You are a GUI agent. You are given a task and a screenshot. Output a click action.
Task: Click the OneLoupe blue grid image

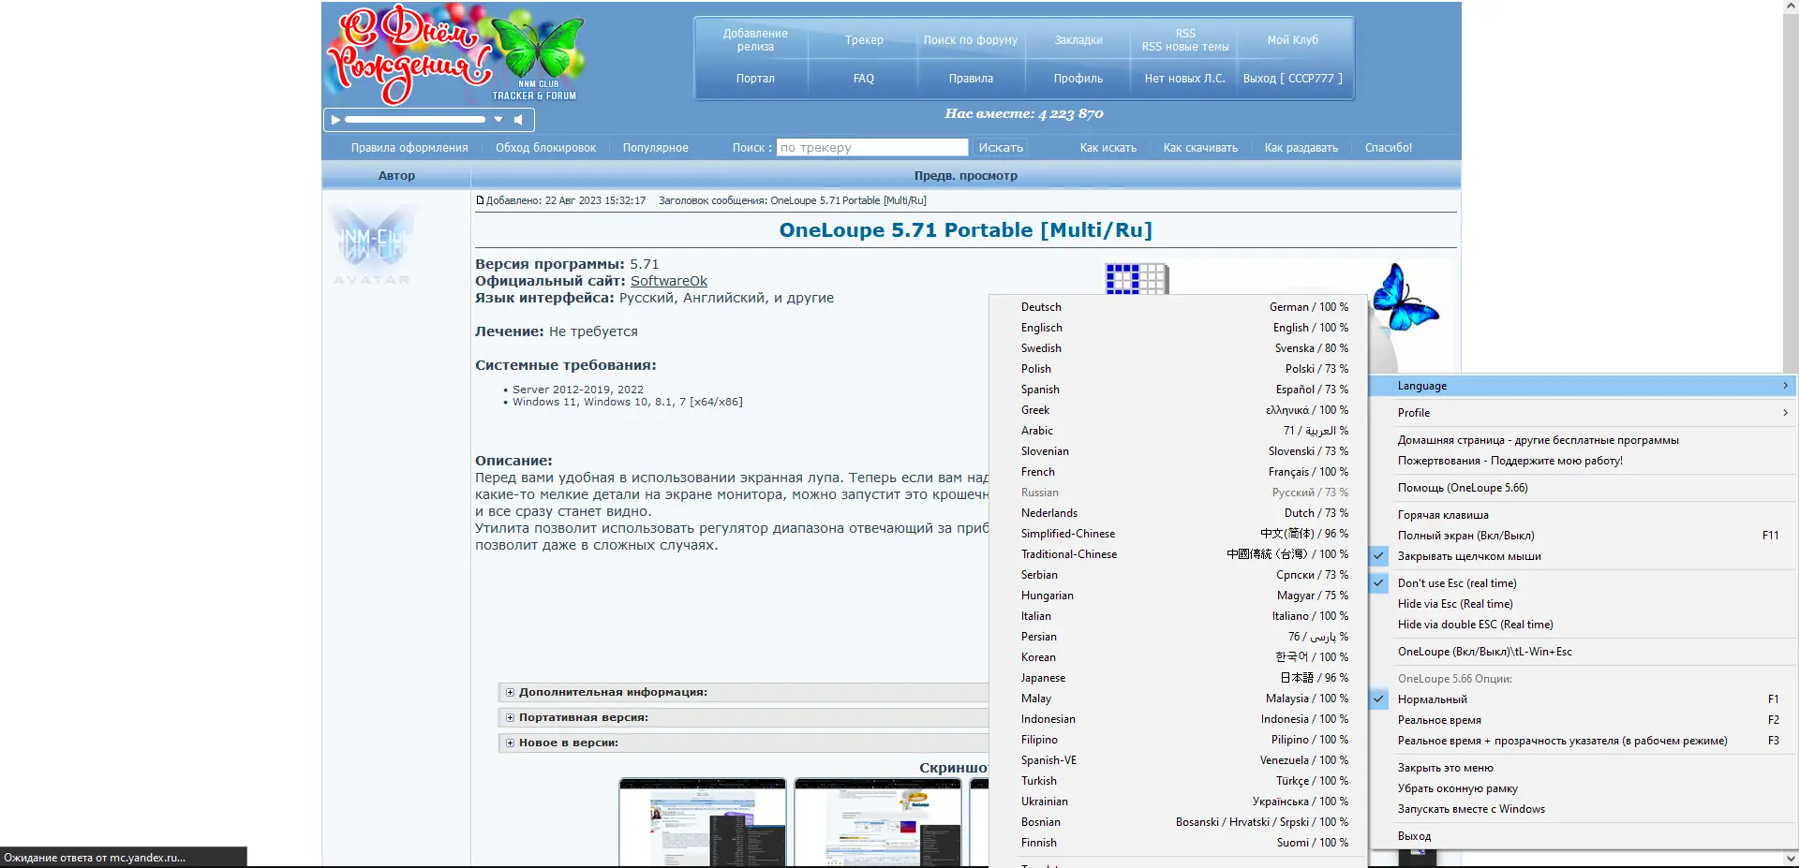[x=1137, y=278]
